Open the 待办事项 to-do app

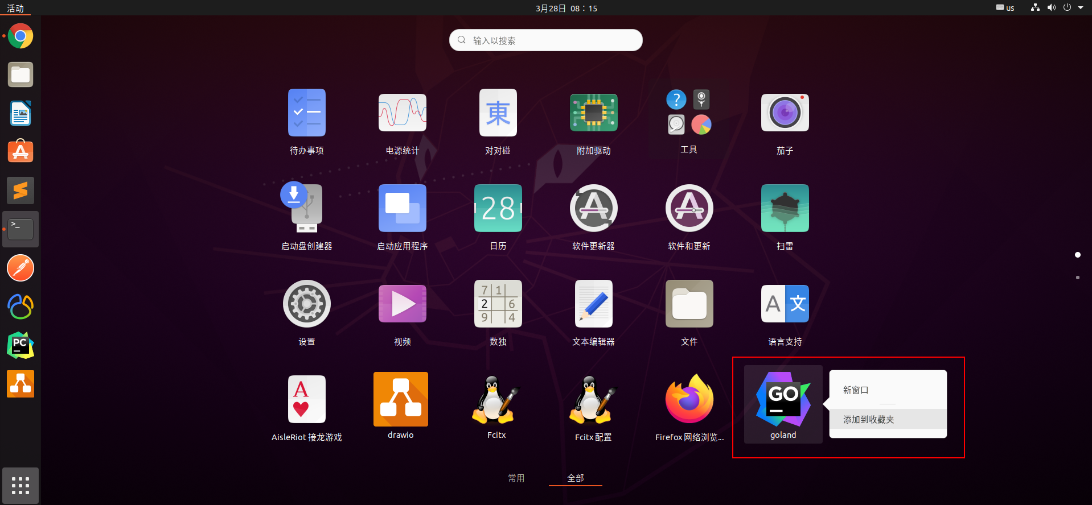point(307,113)
